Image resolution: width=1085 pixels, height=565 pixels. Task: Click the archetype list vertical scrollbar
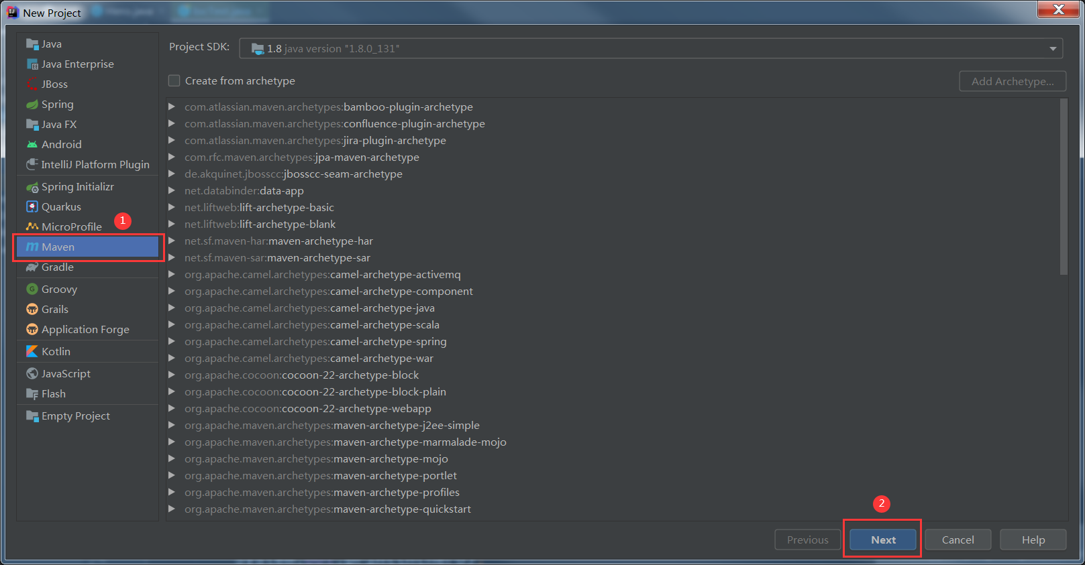(x=1064, y=187)
